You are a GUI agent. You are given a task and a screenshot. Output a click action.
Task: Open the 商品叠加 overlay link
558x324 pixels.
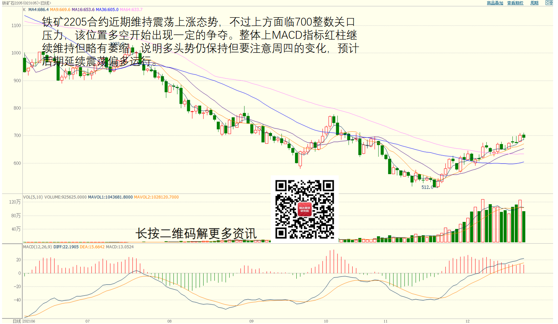[495, 3]
